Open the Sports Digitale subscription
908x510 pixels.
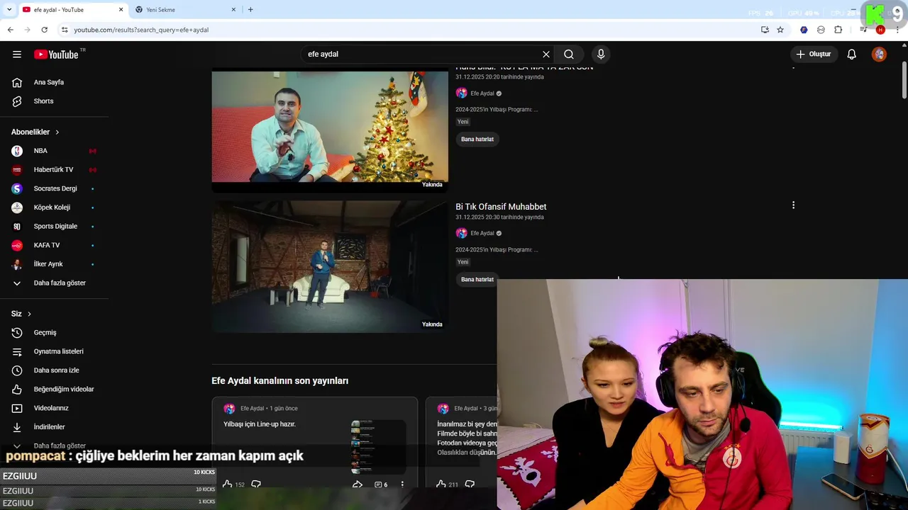[x=54, y=226]
